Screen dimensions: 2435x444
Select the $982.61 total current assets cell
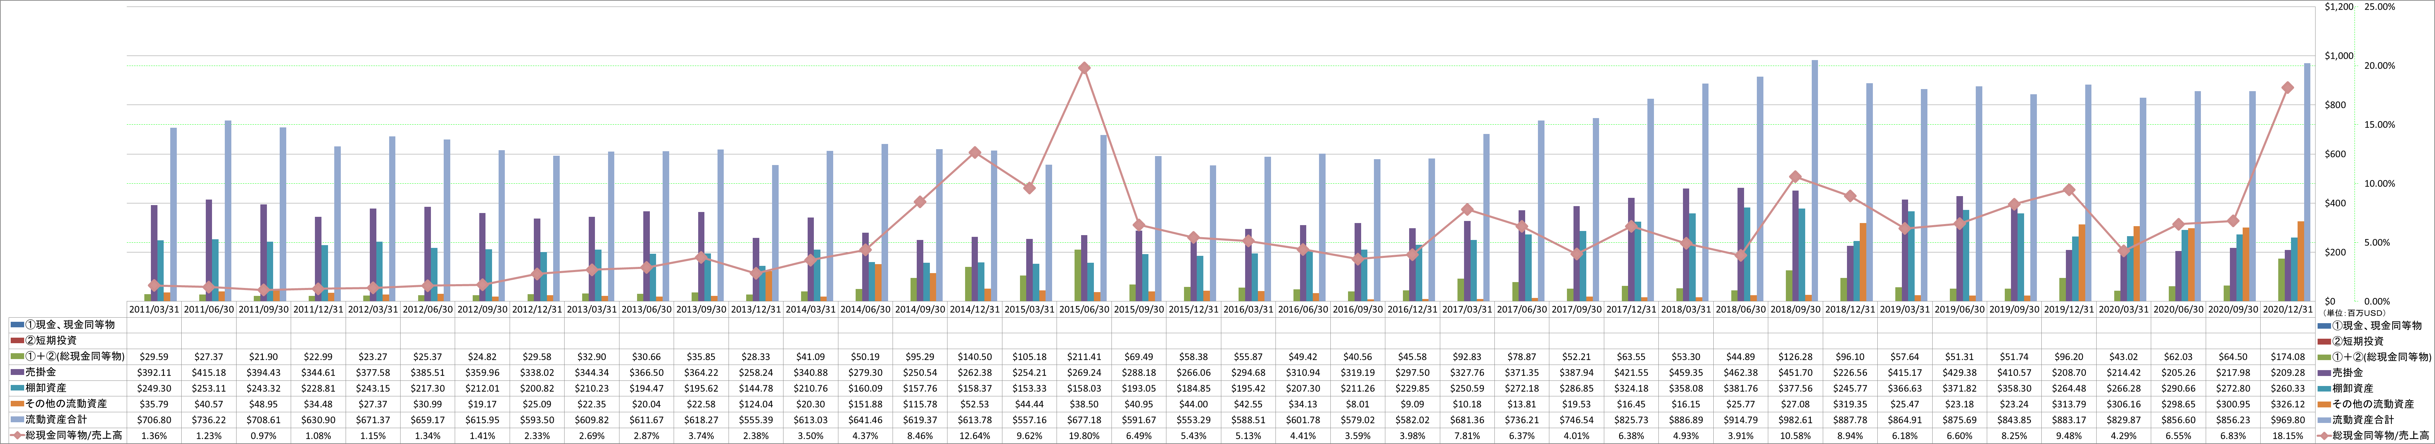1795,419
